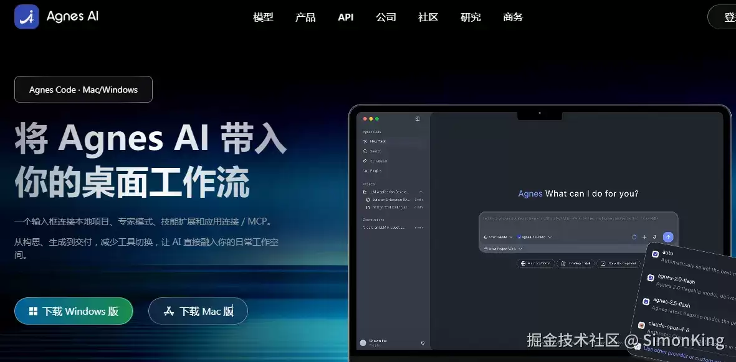Click the App Store icon in Mac button
The height and width of the screenshot is (362, 736).
169,311
